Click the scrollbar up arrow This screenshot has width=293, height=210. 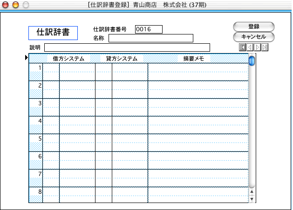(x=252, y=191)
